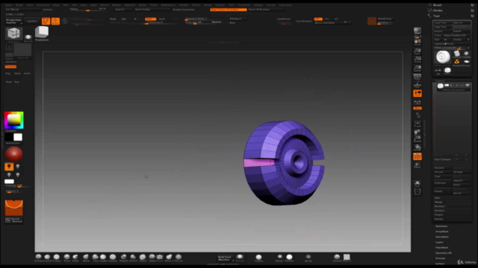Image resolution: width=478 pixels, height=268 pixels.
Task: Click the Save As button
Action: (461, 23)
